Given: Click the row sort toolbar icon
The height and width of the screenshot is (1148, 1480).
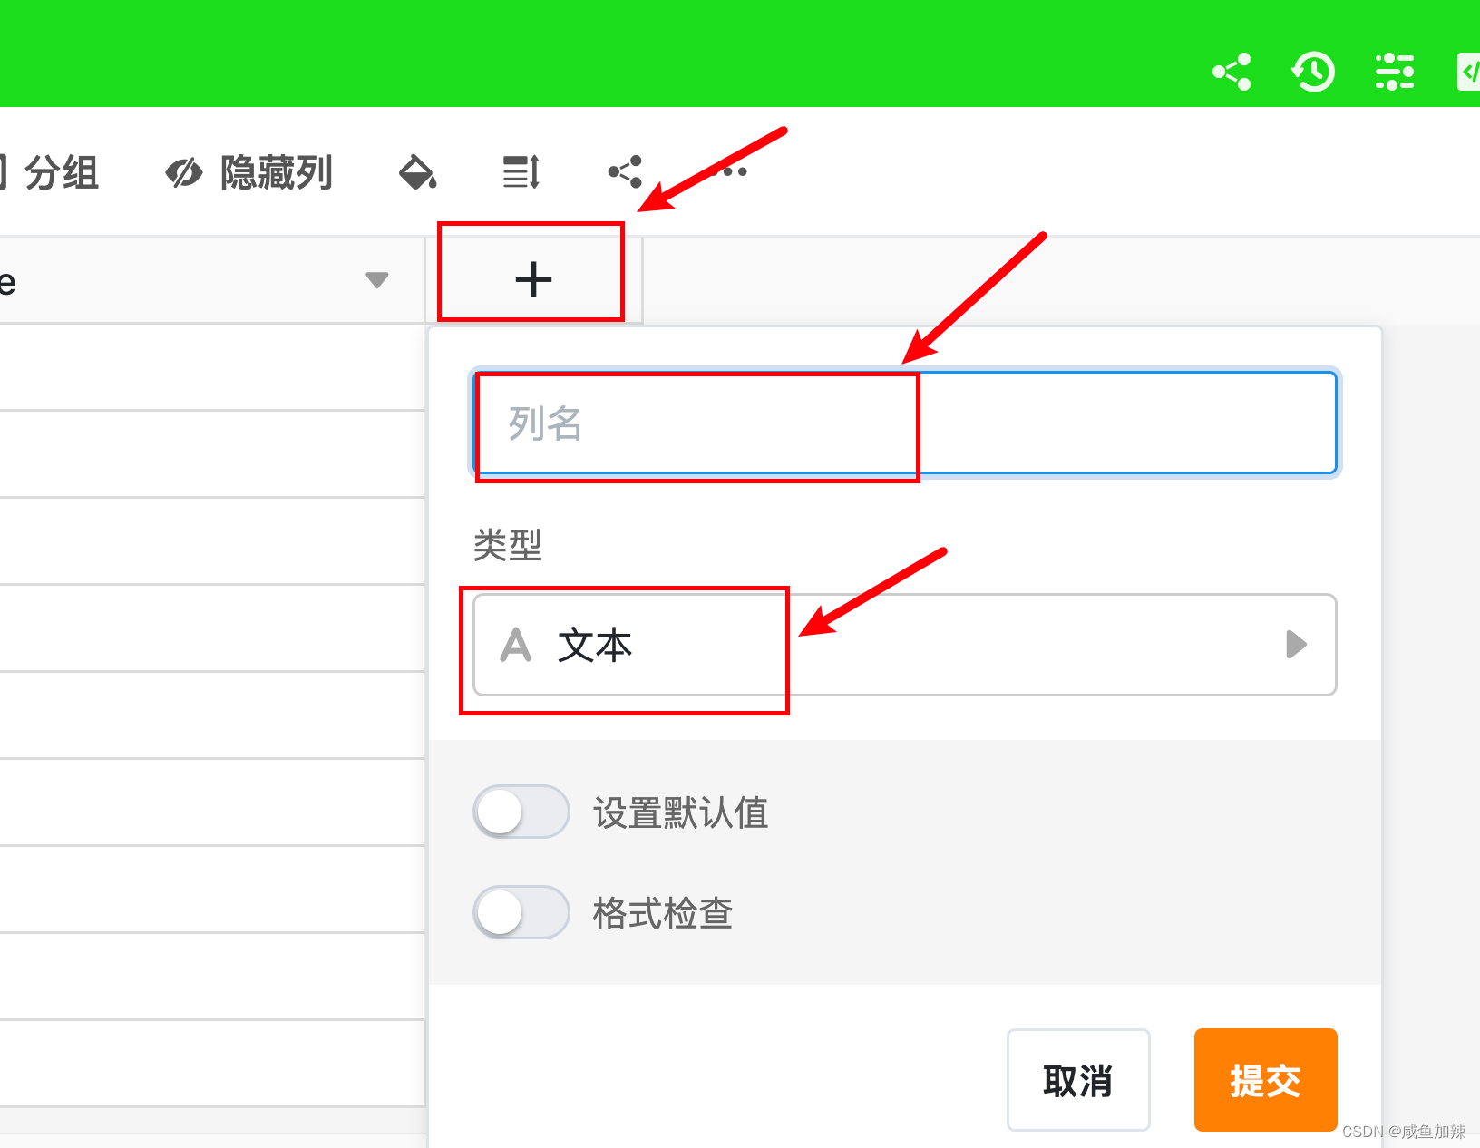Looking at the screenshot, I should pyautogui.click(x=519, y=172).
